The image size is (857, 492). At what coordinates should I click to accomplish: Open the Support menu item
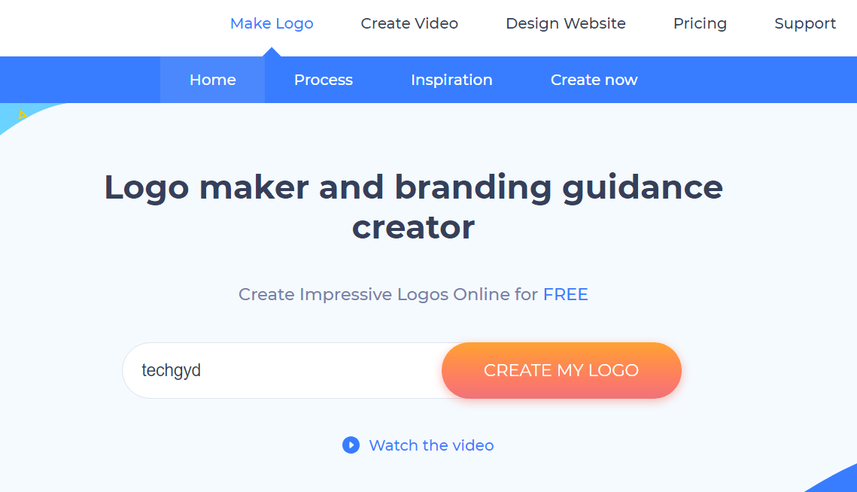(x=805, y=23)
